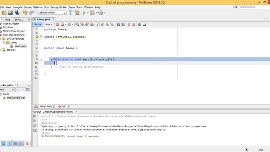Click the Open Project toolbar icon
The height and width of the screenshot is (152, 270).
coord(11,13)
